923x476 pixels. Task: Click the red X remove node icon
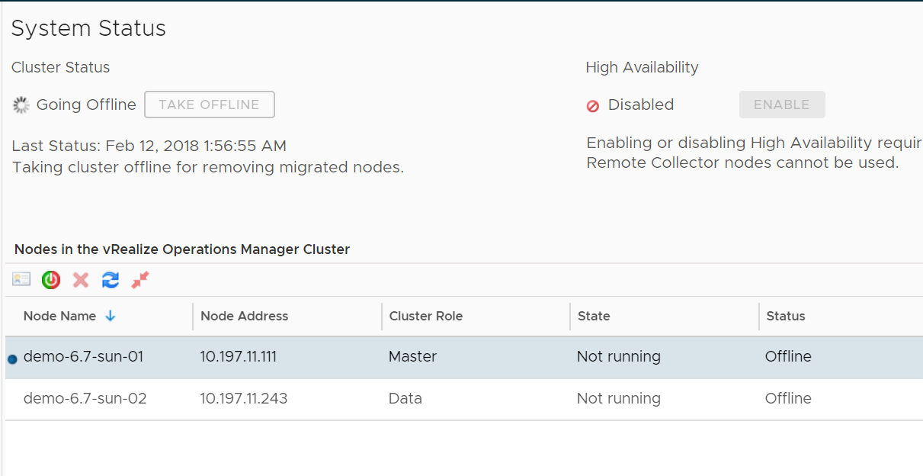81,280
